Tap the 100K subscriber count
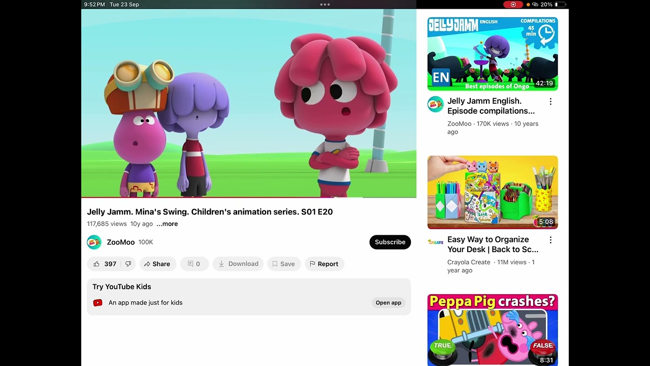The height and width of the screenshot is (366, 650). (x=146, y=242)
